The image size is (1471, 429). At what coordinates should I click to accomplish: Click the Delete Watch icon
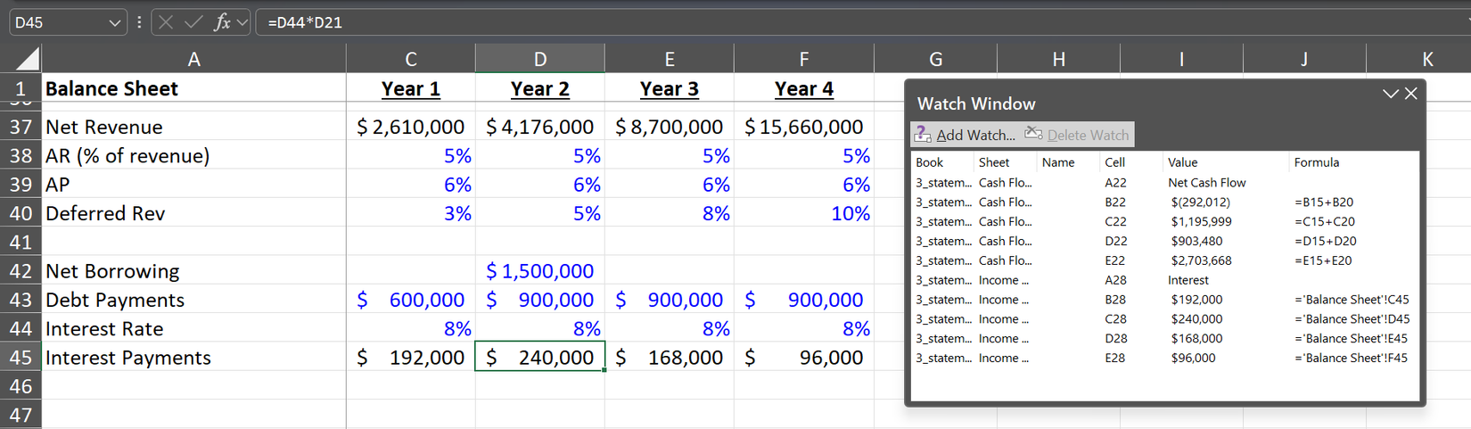(1033, 134)
